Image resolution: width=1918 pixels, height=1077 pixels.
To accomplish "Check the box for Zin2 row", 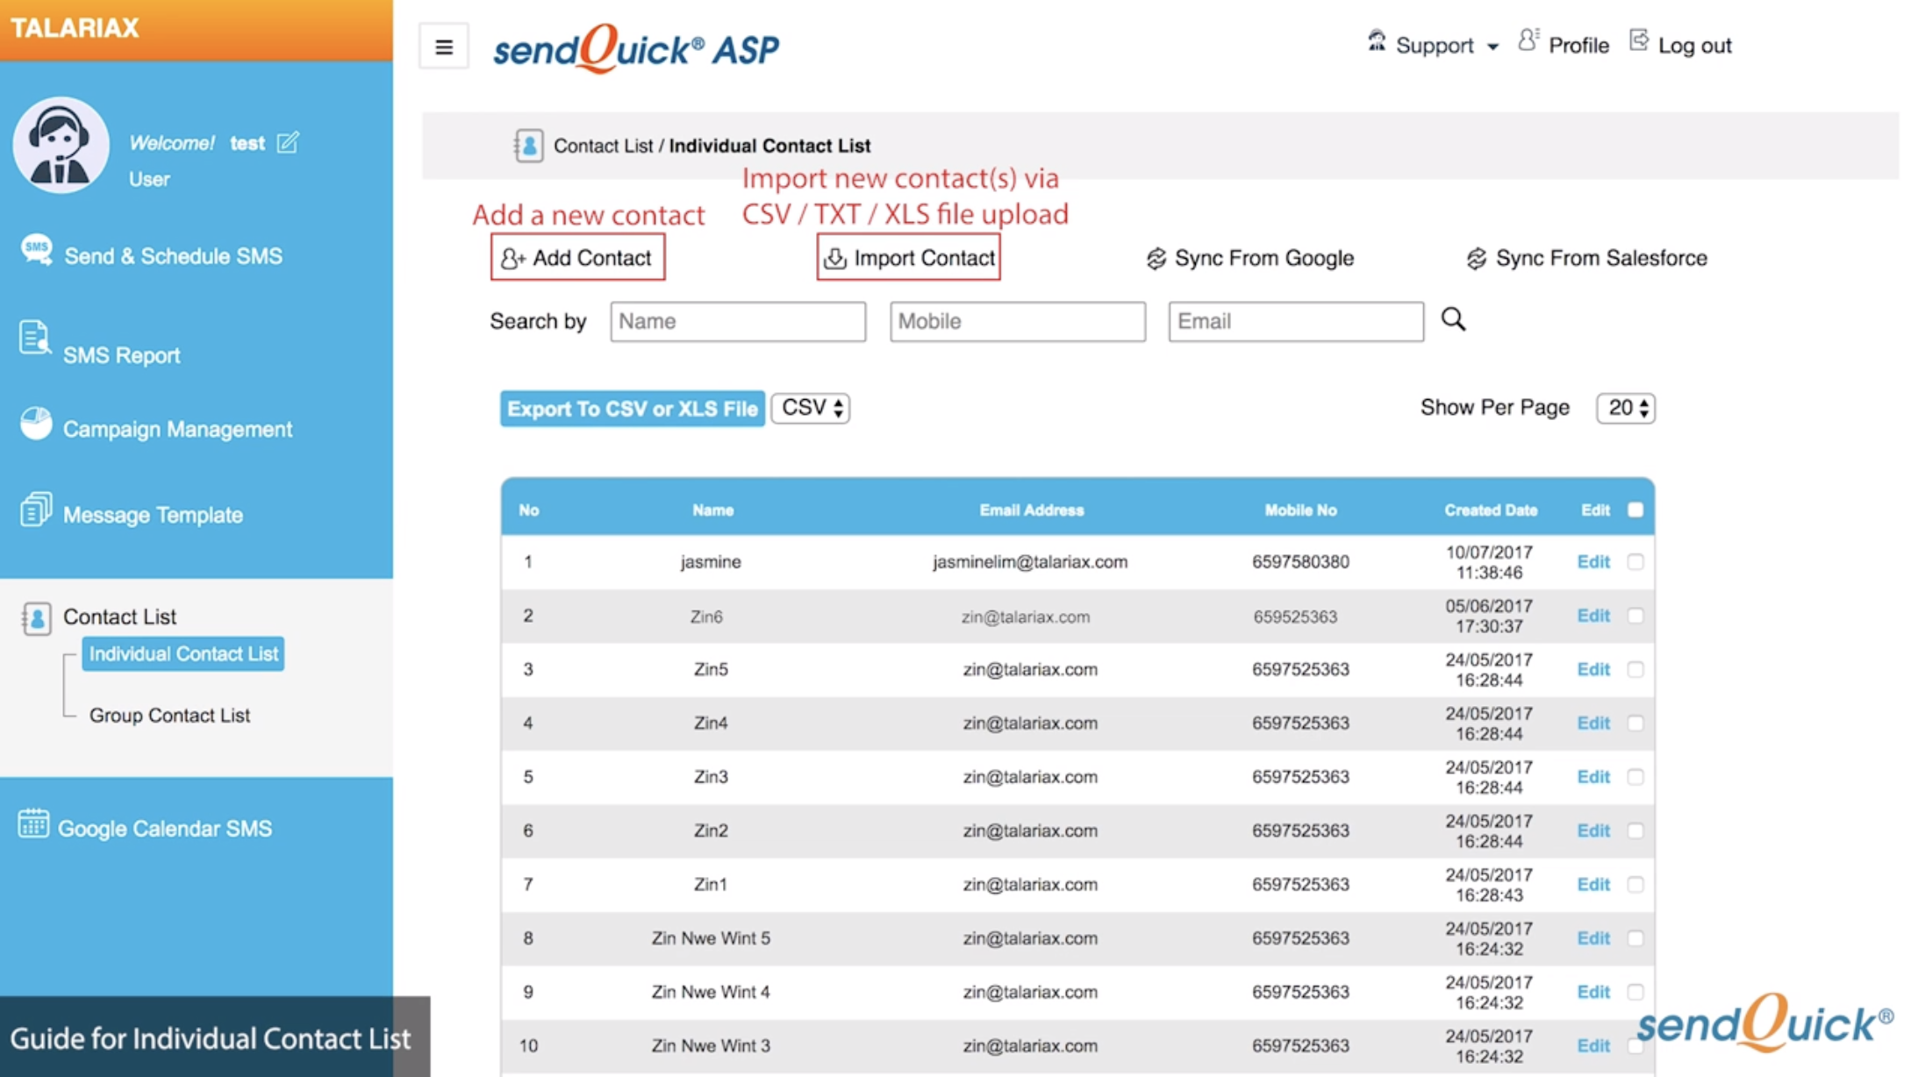I will point(1635,830).
